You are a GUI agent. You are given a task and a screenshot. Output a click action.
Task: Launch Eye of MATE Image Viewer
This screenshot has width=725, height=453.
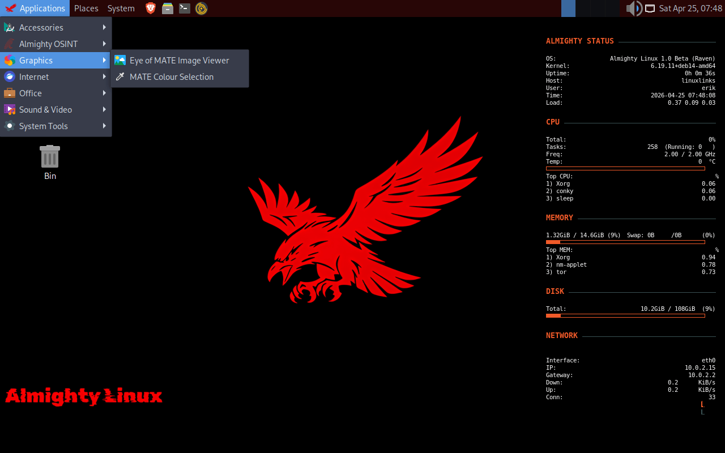pos(179,61)
